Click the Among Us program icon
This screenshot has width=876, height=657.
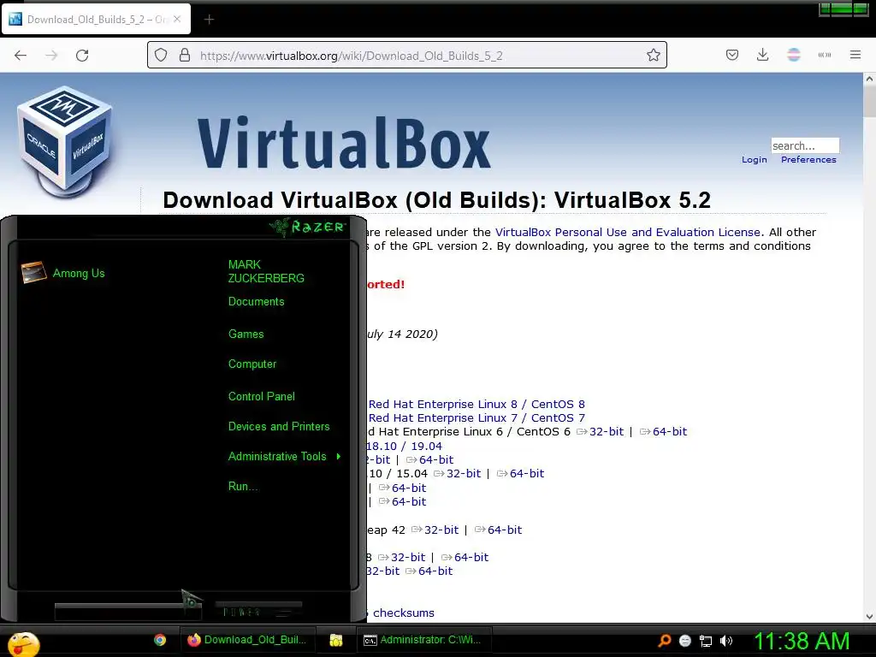click(33, 273)
